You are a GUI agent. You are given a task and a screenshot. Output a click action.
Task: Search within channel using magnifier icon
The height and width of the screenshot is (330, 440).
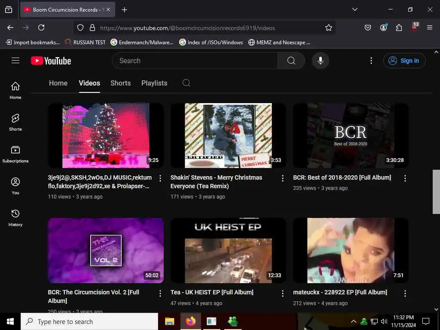186,83
